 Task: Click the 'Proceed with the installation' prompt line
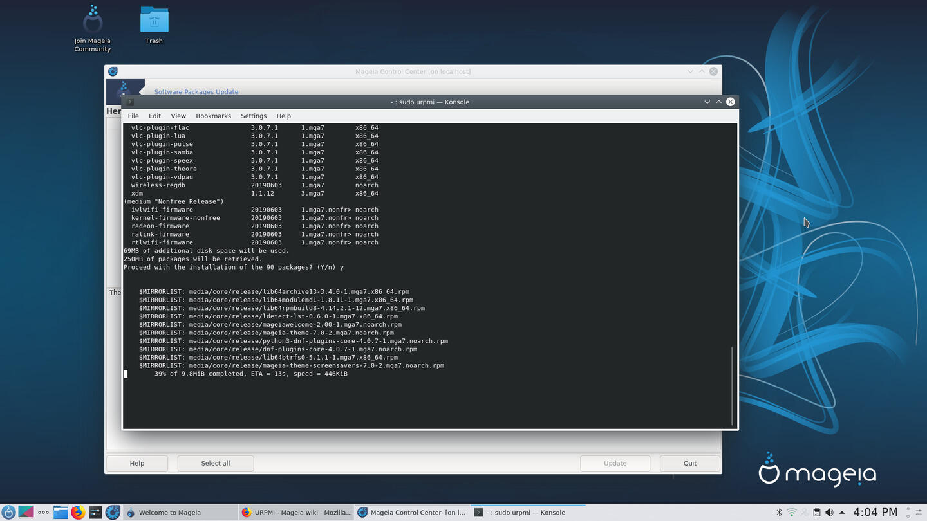click(x=234, y=267)
